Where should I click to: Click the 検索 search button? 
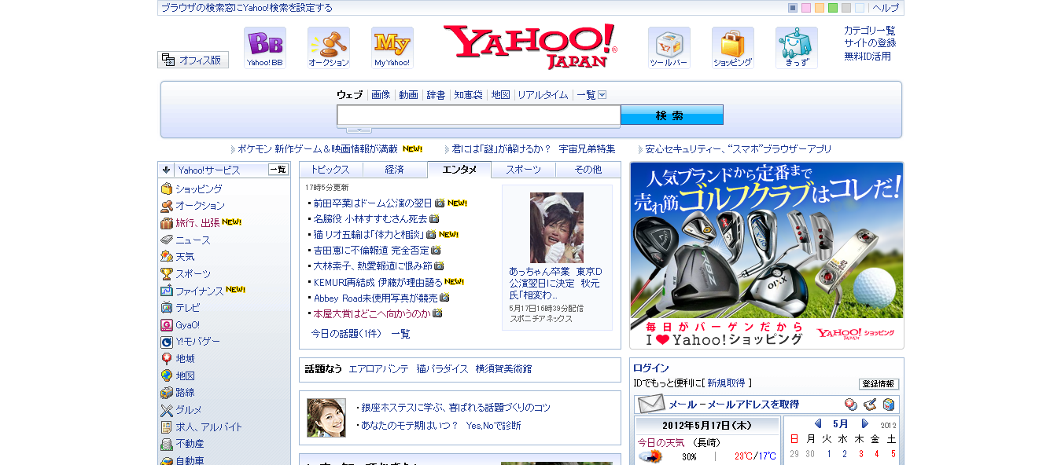672,115
